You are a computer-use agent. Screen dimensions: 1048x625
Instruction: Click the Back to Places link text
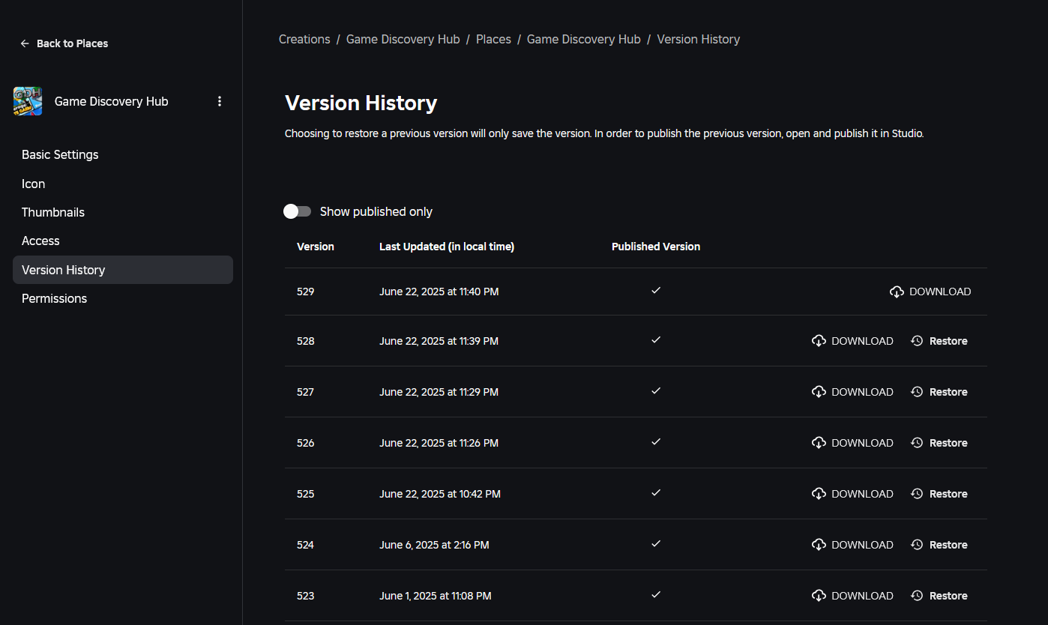[72, 43]
